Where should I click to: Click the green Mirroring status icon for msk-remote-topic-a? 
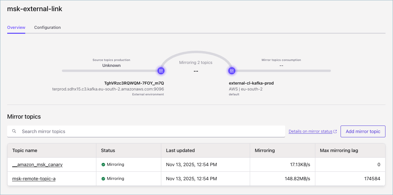point(103,179)
